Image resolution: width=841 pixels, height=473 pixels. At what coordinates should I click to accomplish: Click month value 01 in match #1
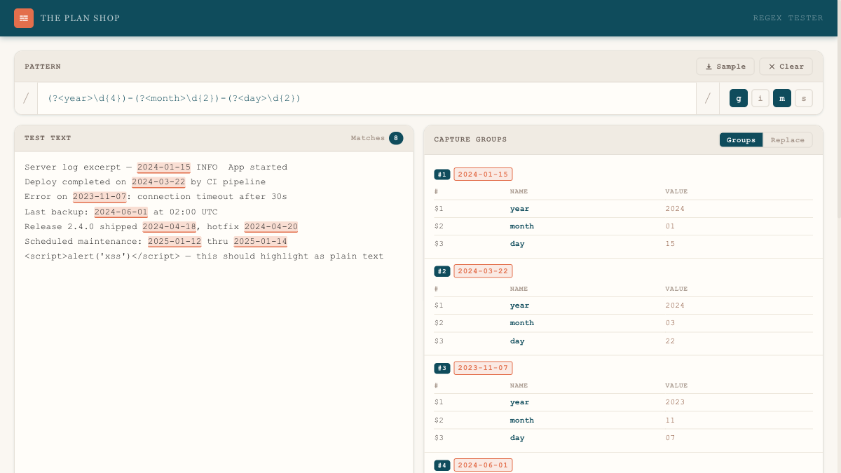670,226
